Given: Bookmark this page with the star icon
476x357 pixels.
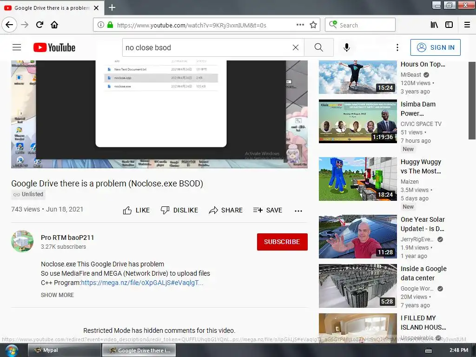Looking at the screenshot, I should coord(313,25).
